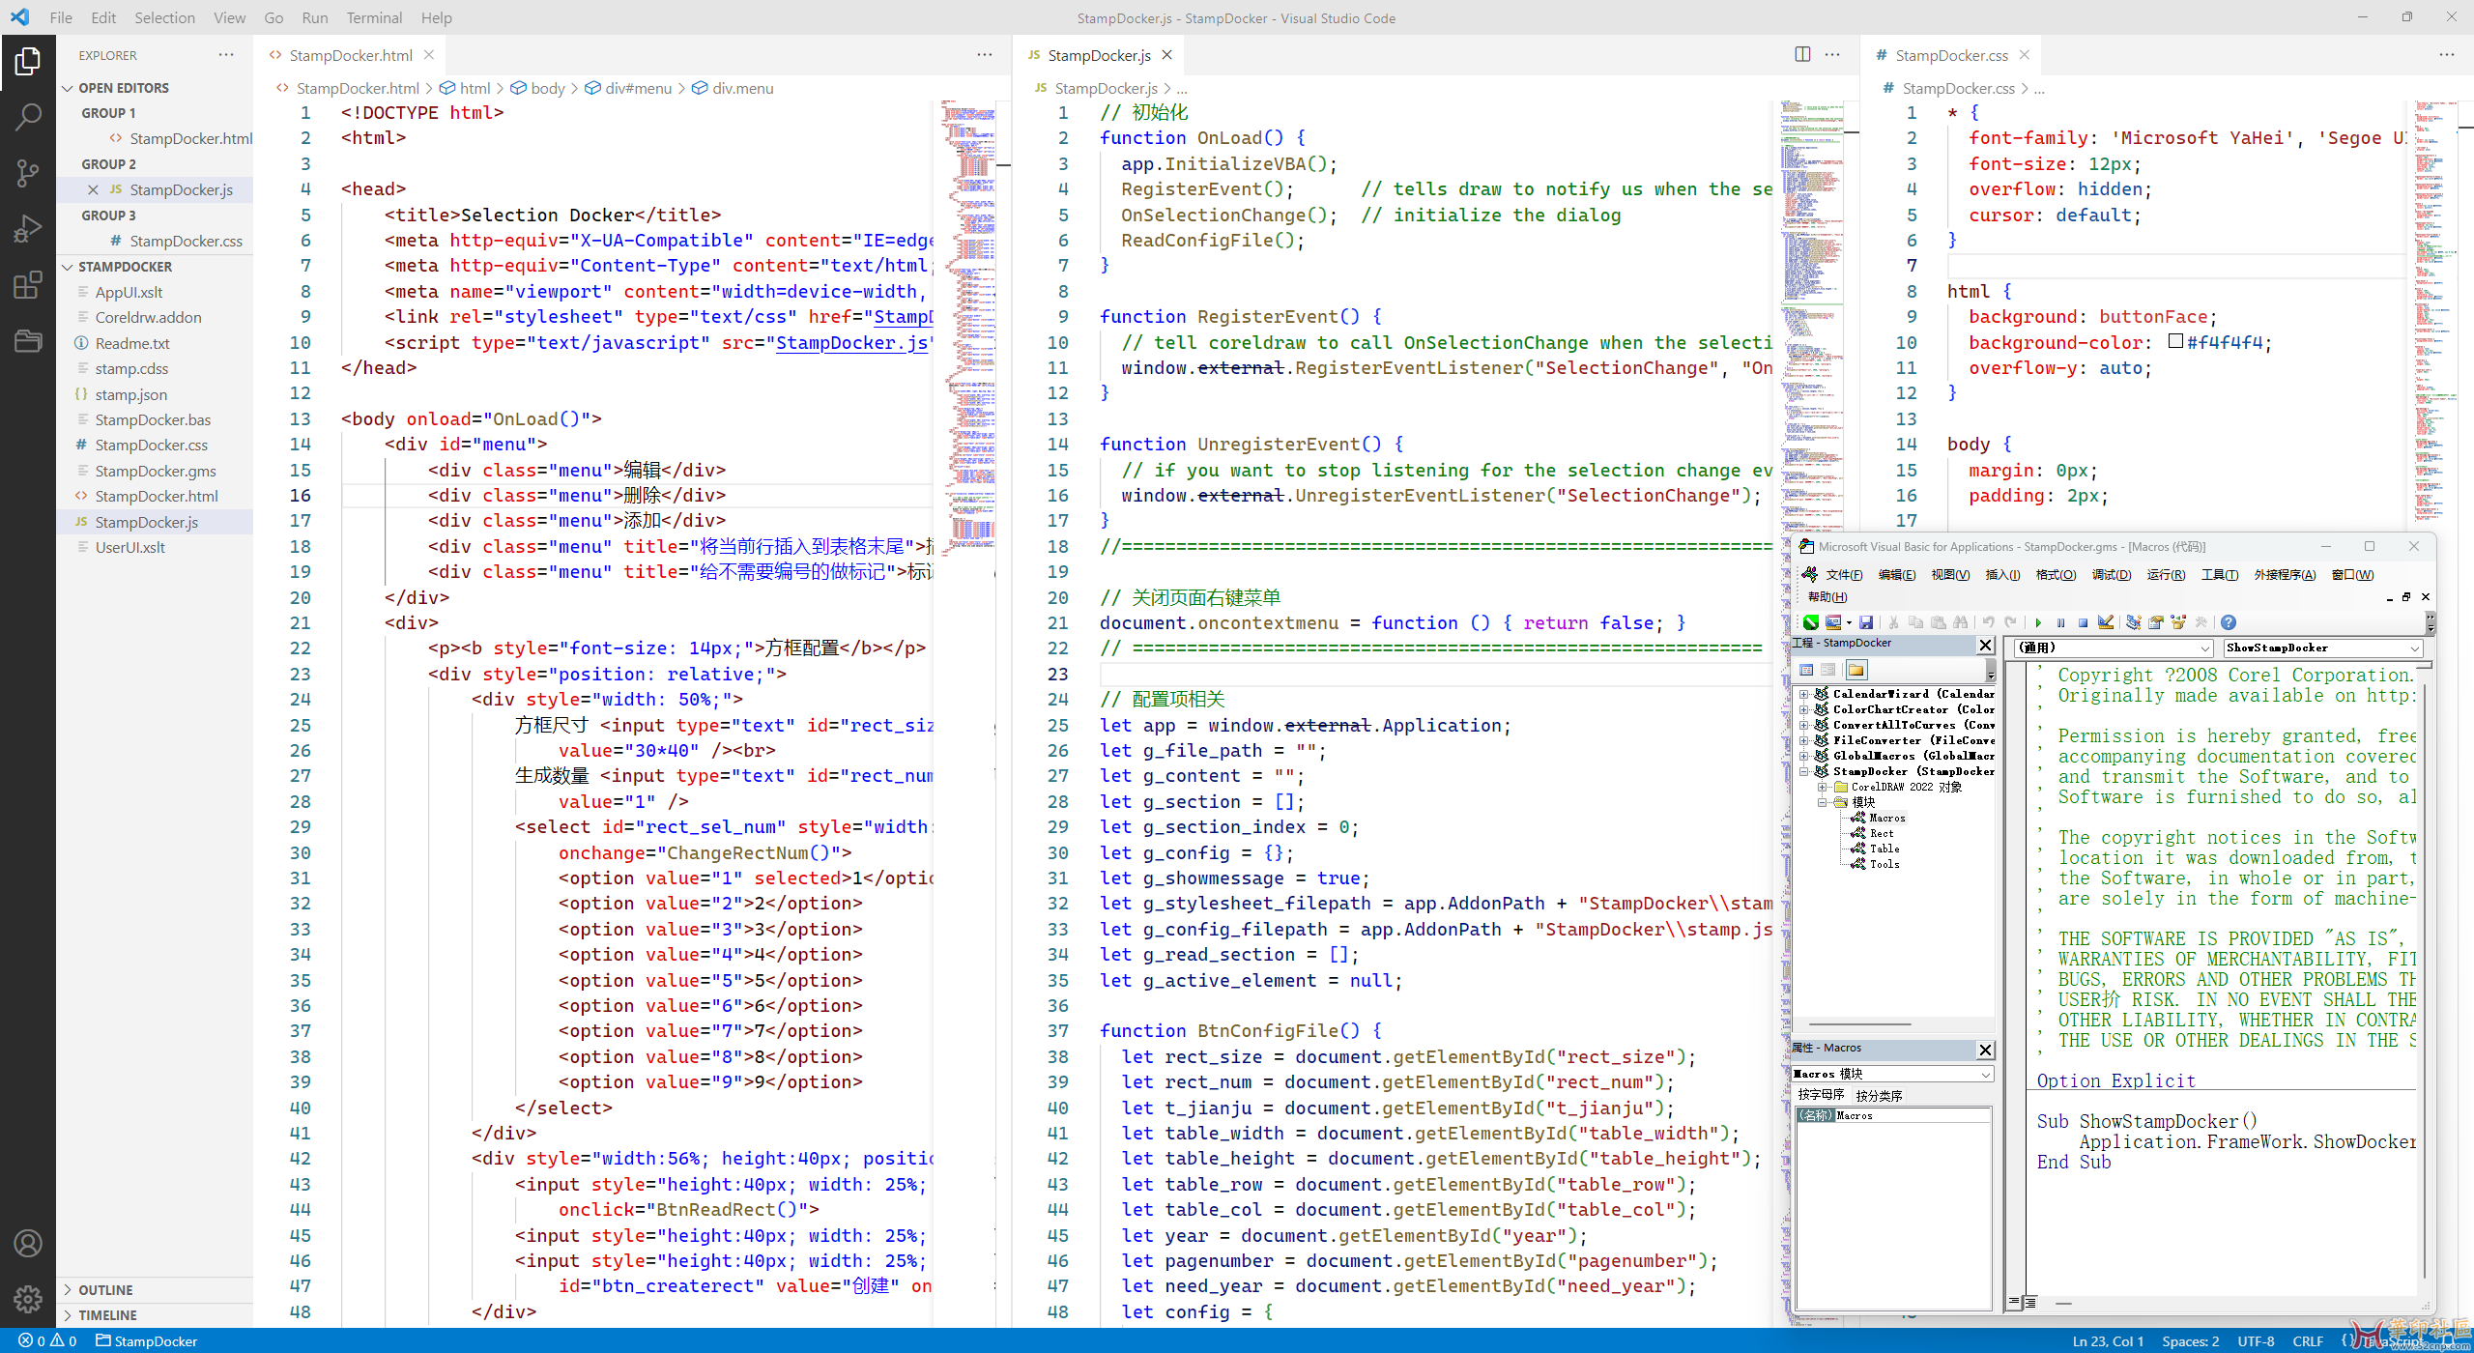
Task: Open the Source Control view
Action: click(x=28, y=173)
